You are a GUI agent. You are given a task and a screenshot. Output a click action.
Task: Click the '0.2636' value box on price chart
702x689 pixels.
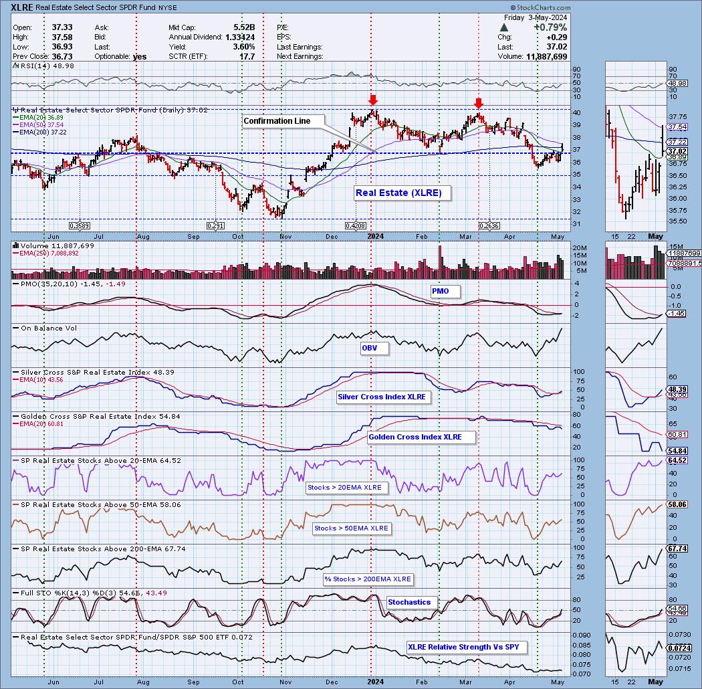489,226
